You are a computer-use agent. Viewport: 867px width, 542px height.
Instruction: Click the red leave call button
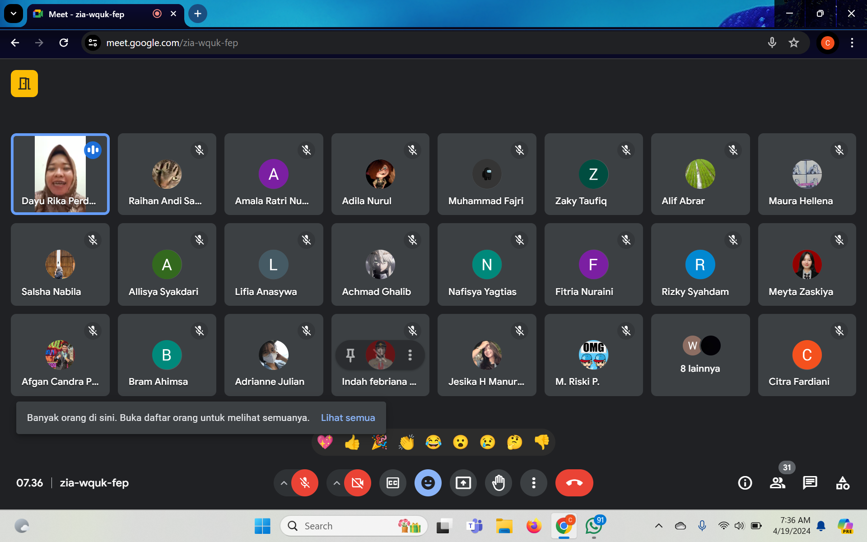coord(574,483)
